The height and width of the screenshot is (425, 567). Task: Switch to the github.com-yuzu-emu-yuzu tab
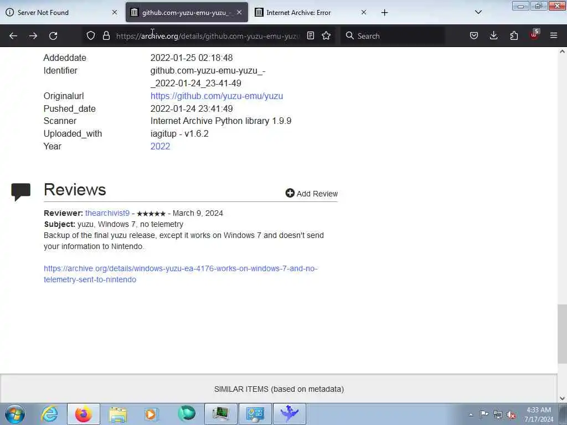pos(187,12)
